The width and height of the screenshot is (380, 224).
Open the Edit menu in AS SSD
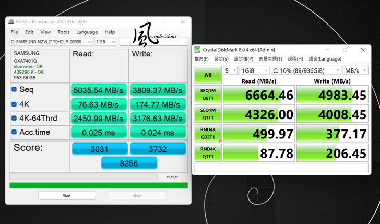coord(29,32)
